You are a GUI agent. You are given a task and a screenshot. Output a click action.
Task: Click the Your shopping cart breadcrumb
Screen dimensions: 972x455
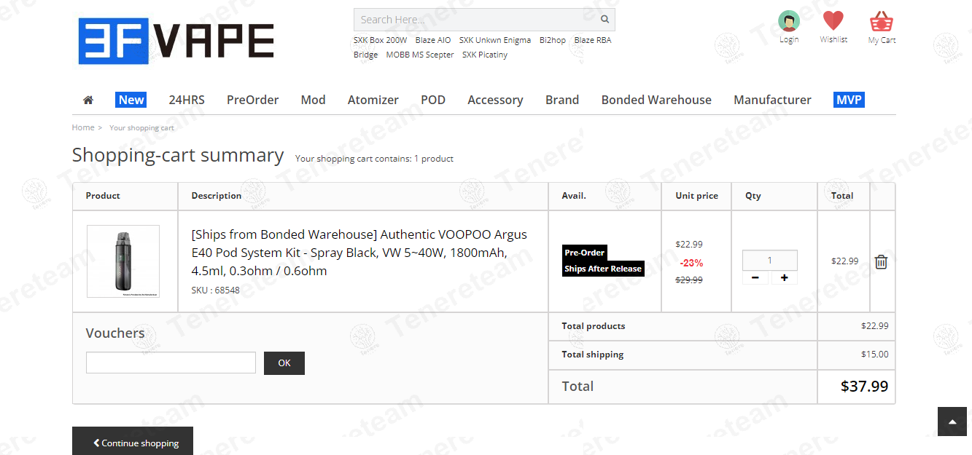pos(141,128)
